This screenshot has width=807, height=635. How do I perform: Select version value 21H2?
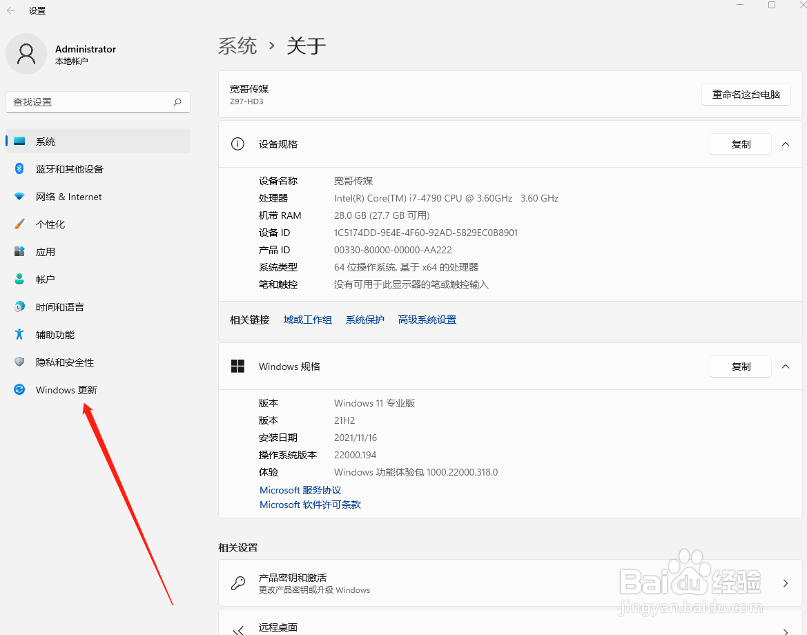click(x=344, y=420)
